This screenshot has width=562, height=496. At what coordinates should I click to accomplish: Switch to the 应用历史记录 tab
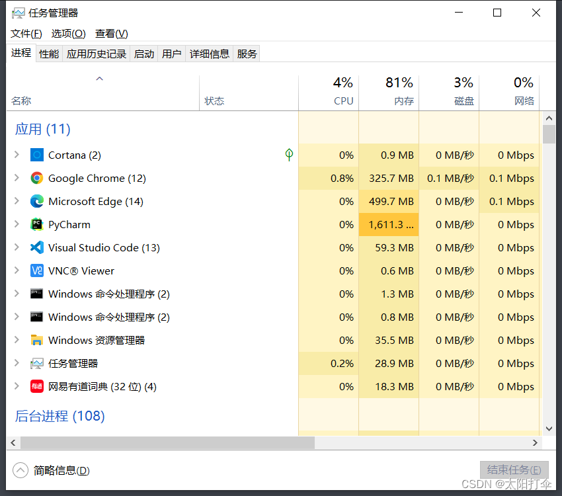coord(97,54)
